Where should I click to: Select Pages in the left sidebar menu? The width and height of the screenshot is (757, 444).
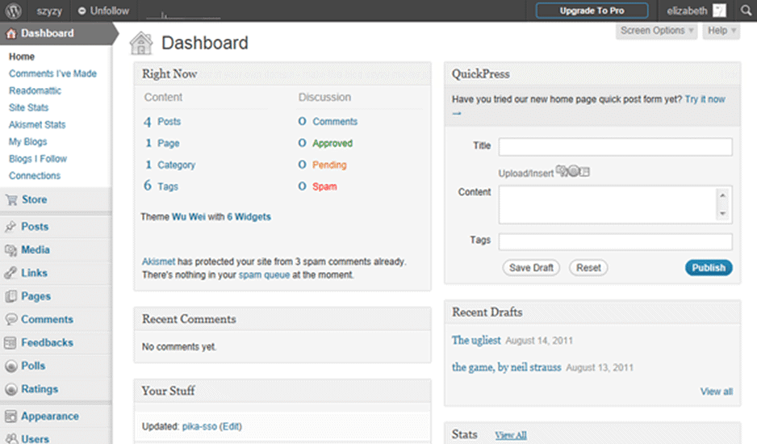tap(36, 296)
